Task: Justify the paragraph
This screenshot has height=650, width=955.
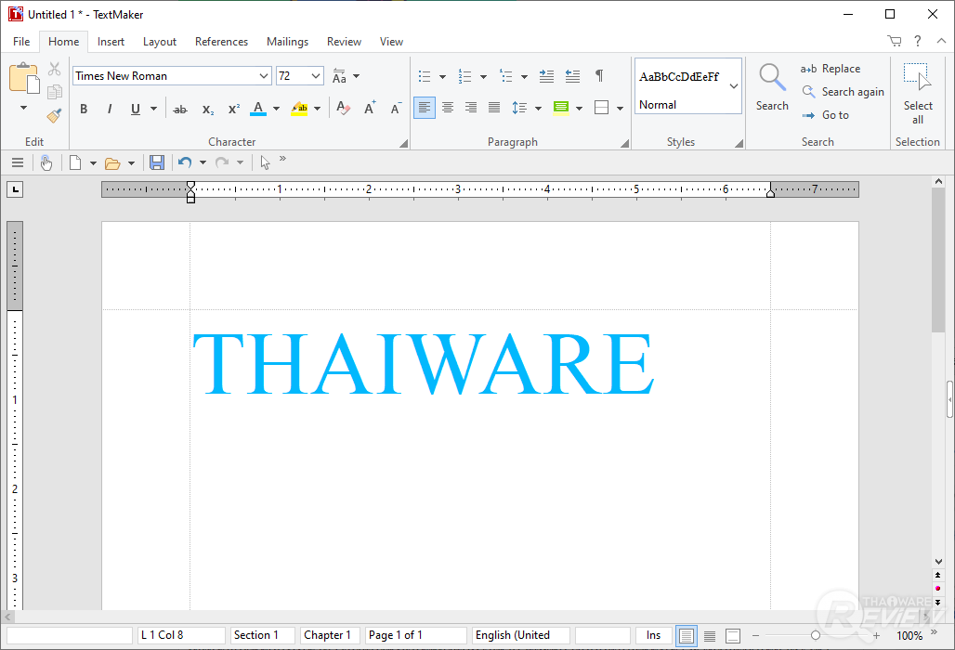Action: point(494,108)
